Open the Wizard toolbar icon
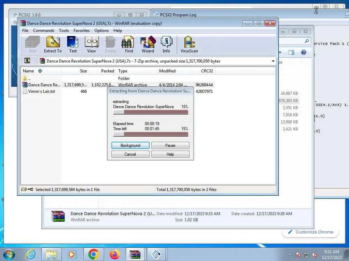Viewport: 349px width, 261px height. [x=148, y=45]
